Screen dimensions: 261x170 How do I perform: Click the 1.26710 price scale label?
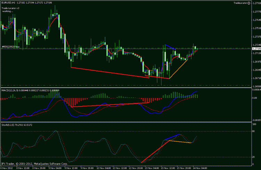[257, 78]
